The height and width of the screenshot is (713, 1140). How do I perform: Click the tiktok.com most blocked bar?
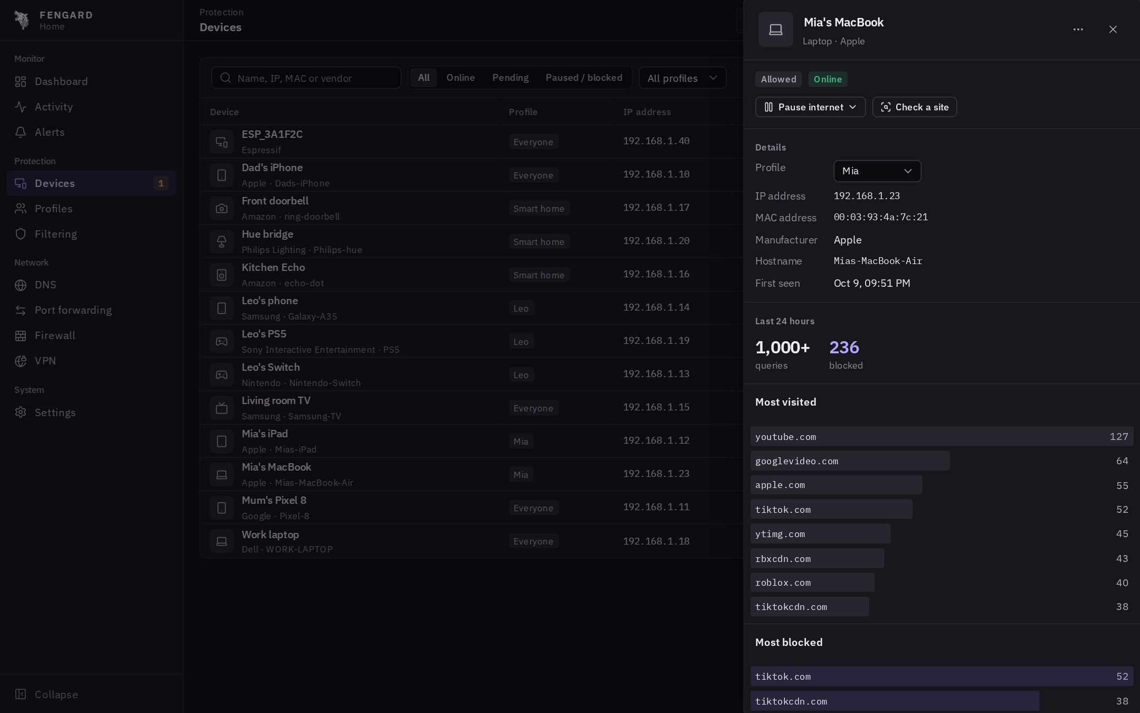pos(942,677)
